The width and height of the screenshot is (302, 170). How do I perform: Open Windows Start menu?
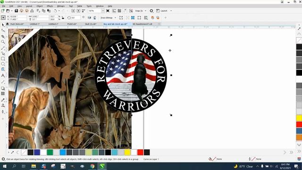pos(4,166)
